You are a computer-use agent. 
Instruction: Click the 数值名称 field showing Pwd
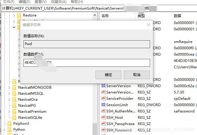click(x=87, y=44)
